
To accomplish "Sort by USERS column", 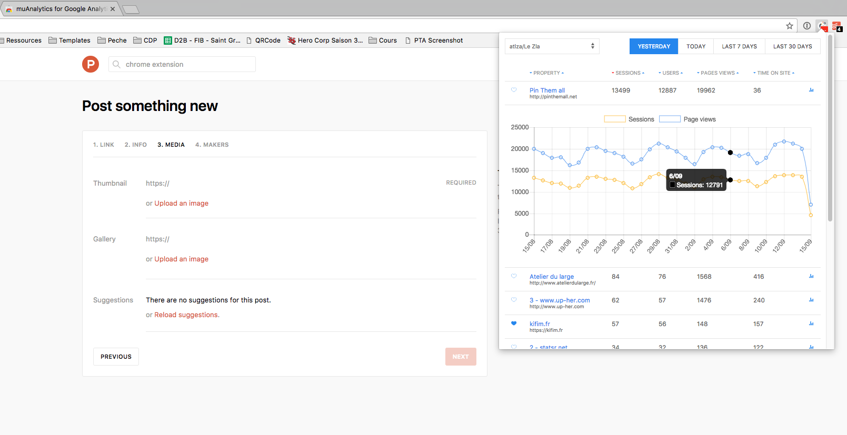I will [671, 73].
